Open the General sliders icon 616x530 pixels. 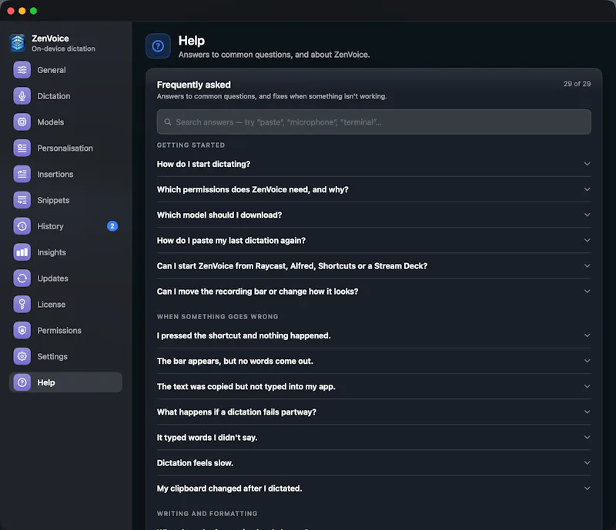point(22,70)
